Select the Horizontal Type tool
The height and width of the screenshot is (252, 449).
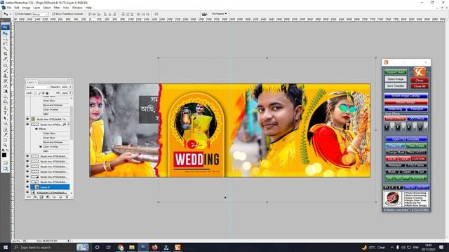pyautogui.click(x=5, y=113)
